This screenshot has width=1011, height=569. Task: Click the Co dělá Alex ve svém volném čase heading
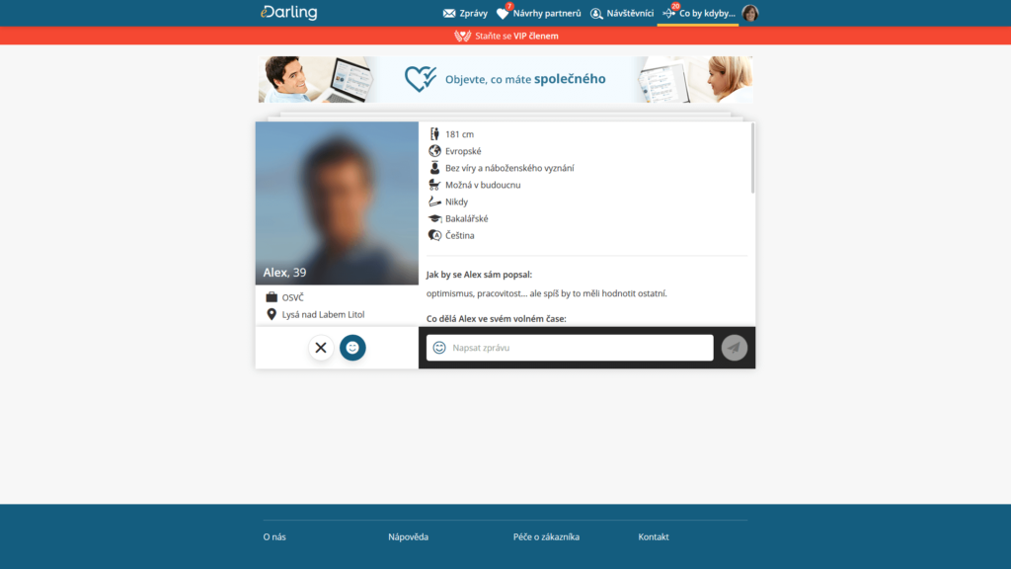click(496, 319)
